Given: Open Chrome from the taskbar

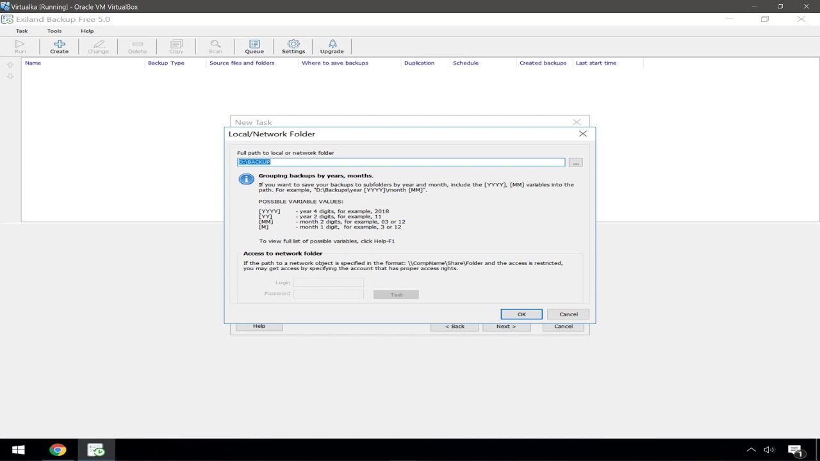Looking at the screenshot, I should click(x=58, y=450).
